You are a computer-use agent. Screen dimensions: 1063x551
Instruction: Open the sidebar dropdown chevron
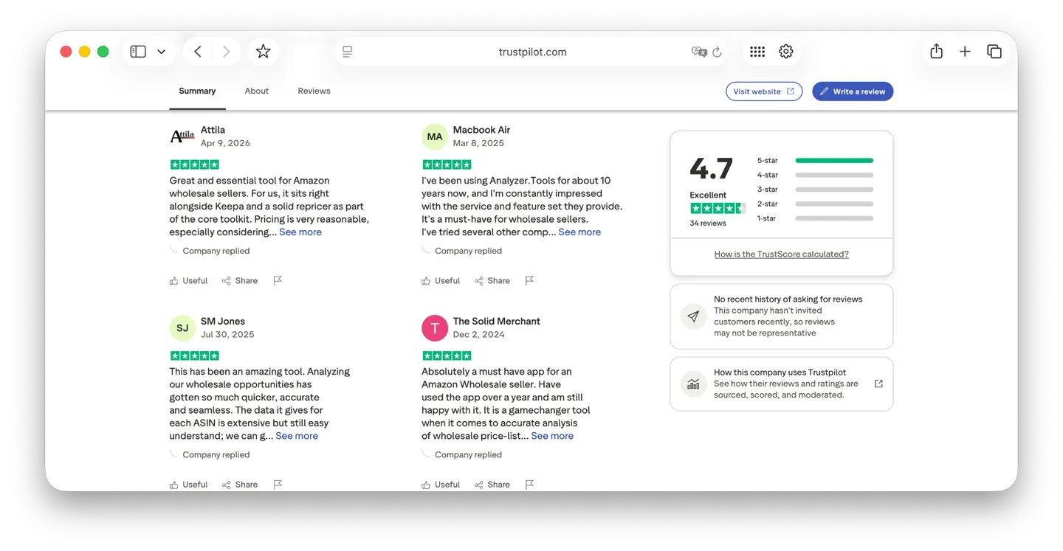point(162,52)
